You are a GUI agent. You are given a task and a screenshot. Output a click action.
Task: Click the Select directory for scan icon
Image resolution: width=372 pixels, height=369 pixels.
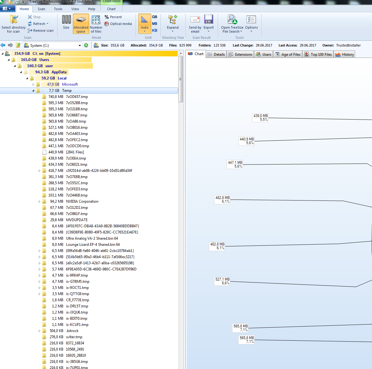14,20
